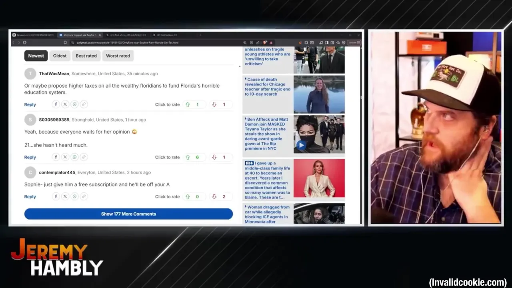
Task: Share ThatWasMean's comment on X
Action: point(65,104)
